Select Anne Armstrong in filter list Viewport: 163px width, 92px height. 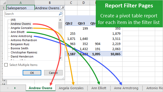point(21,36)
